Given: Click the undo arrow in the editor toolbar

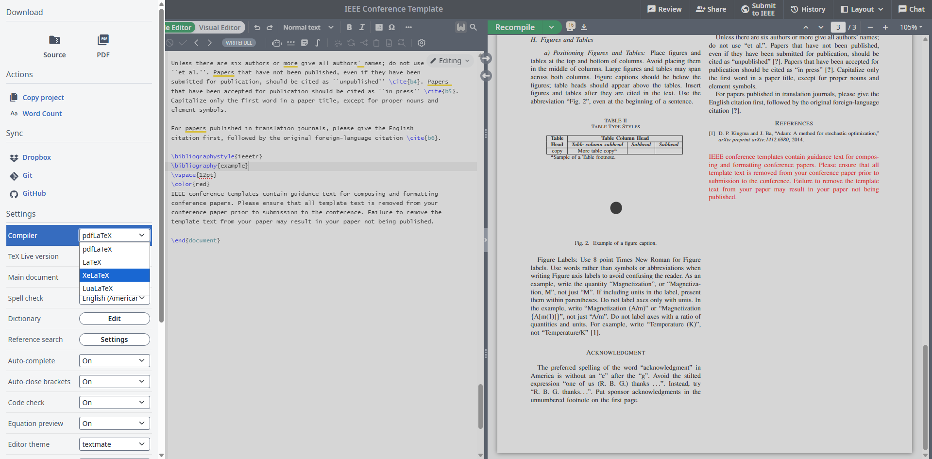Looking at the screenshot, I should (x=257, y=28).
